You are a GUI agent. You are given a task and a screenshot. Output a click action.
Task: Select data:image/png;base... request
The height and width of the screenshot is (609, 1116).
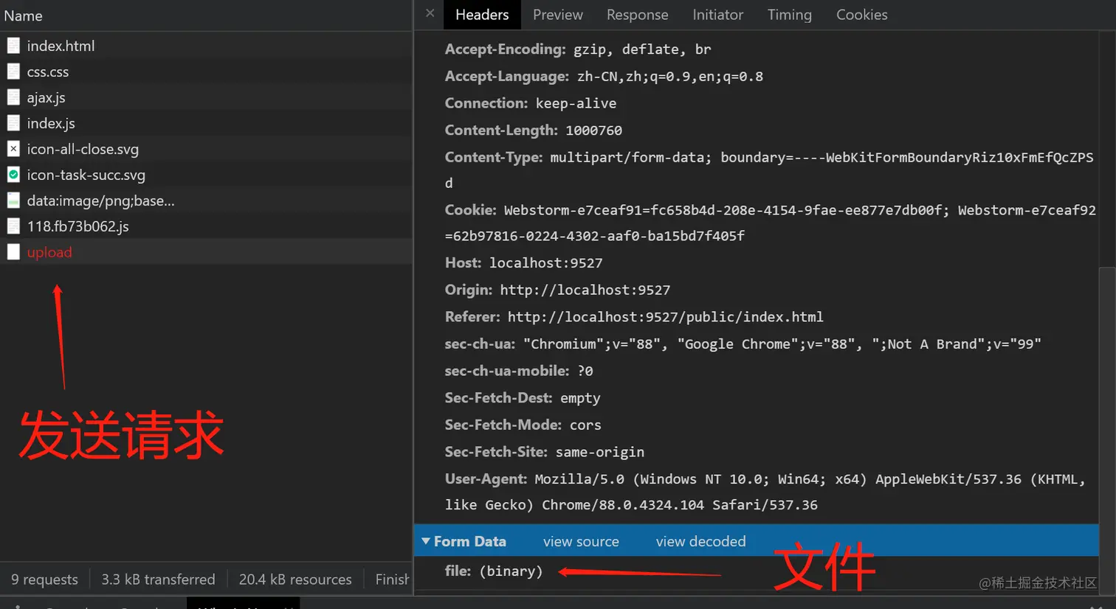(x=206, y=201)
